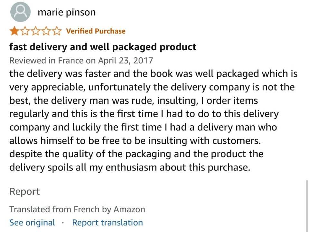Viewport: 309px width, 232px height.
Task: Open marie pinson's profile name
Action: (67, 13)
